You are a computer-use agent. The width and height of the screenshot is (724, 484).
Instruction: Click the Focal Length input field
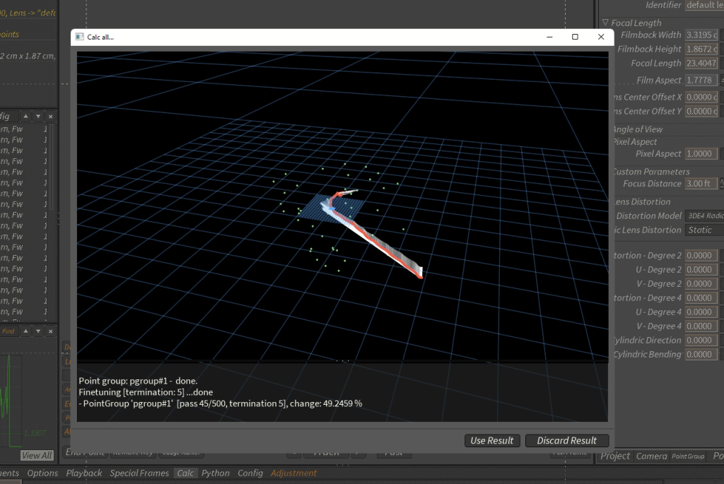point(701,63)
